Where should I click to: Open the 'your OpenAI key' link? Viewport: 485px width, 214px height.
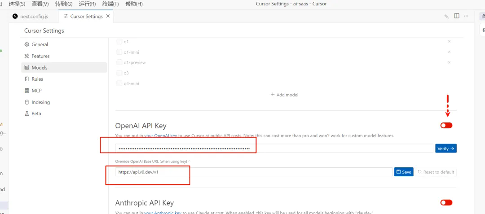pyautogui.click(x=160, y=135)
